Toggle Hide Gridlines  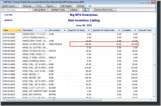[40, 10]
